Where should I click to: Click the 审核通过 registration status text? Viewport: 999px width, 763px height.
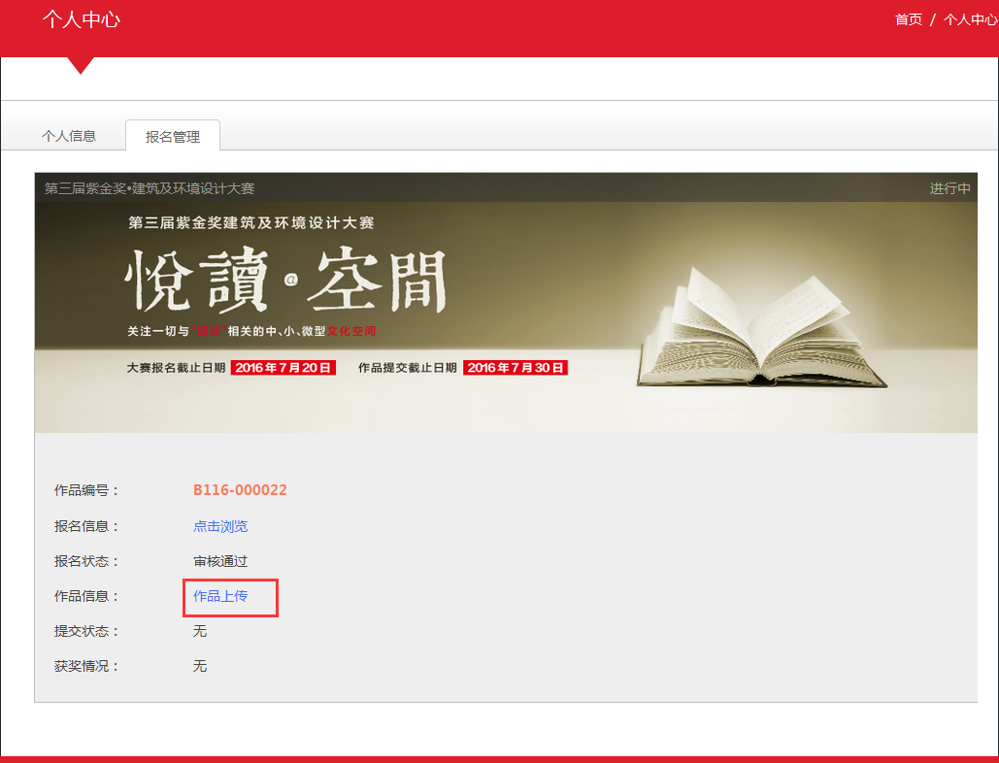click(220, 561)
